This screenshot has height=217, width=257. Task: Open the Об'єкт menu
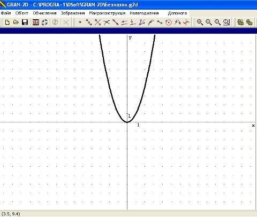(x=22, y=13)
